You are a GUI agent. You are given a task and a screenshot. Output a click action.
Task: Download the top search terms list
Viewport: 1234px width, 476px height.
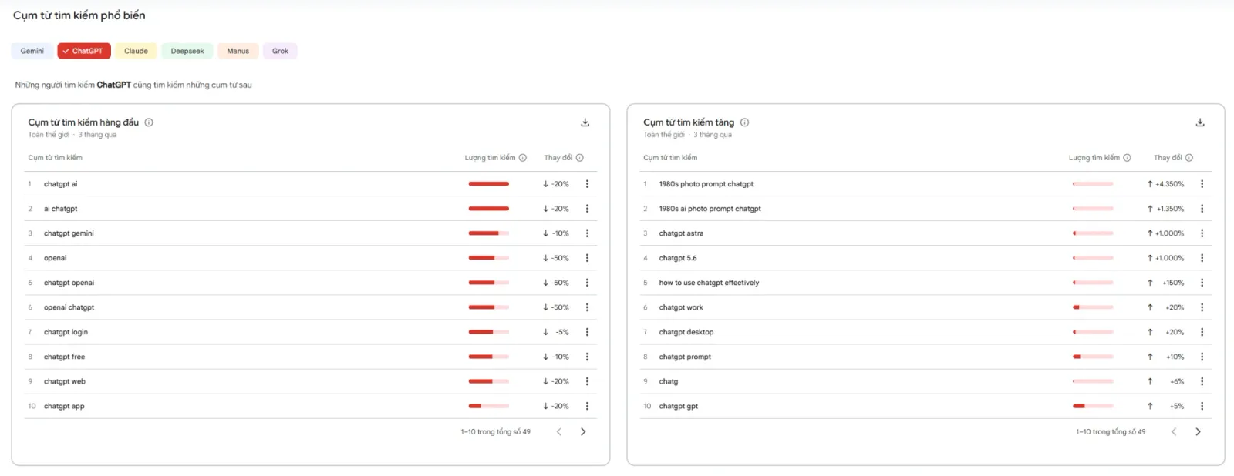click(585, 122)
